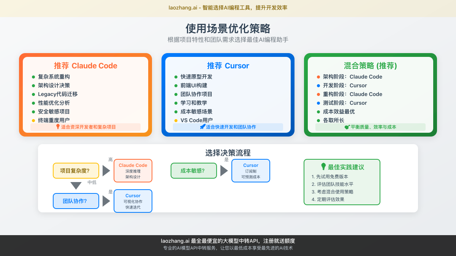Click the Cursor 订阅制 可预测成本 result box
456x256 pixels.
pos(251,171)
